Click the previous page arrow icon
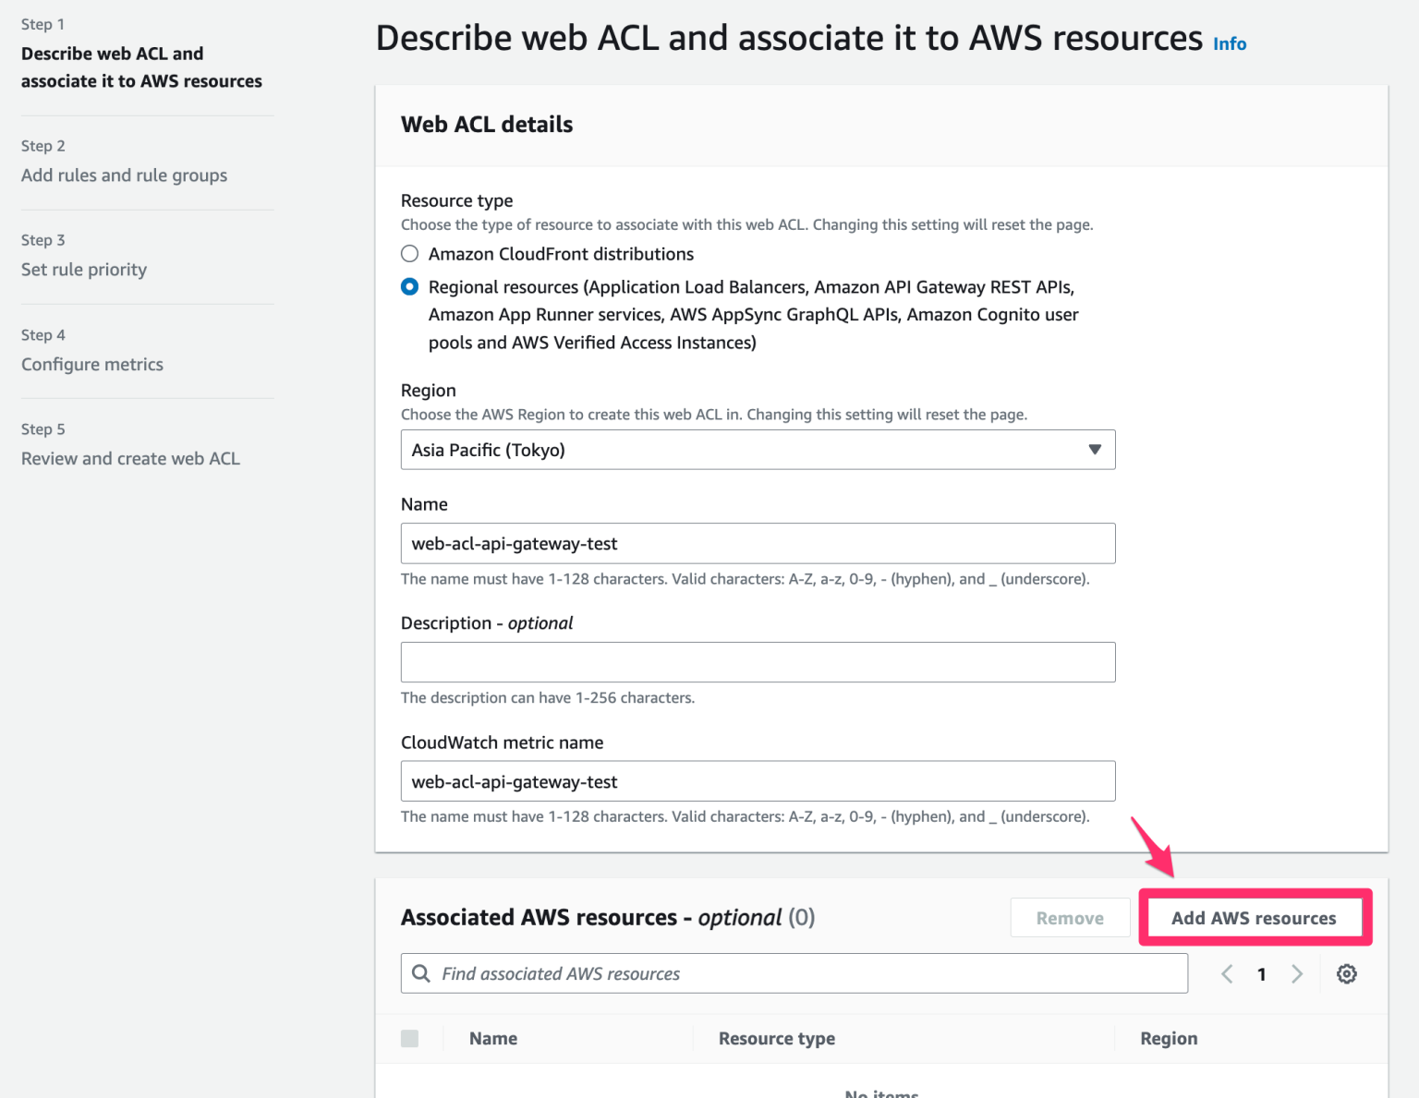The image size is (1419, 1098). 1227,973
